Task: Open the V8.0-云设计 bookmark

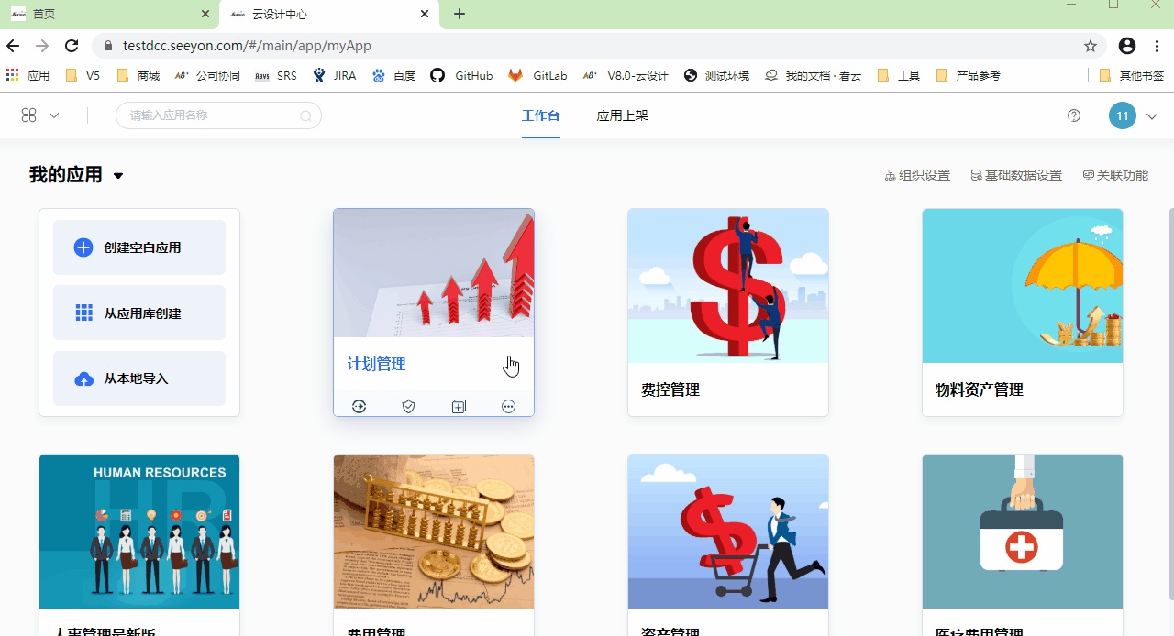Action: pos(626,75)
